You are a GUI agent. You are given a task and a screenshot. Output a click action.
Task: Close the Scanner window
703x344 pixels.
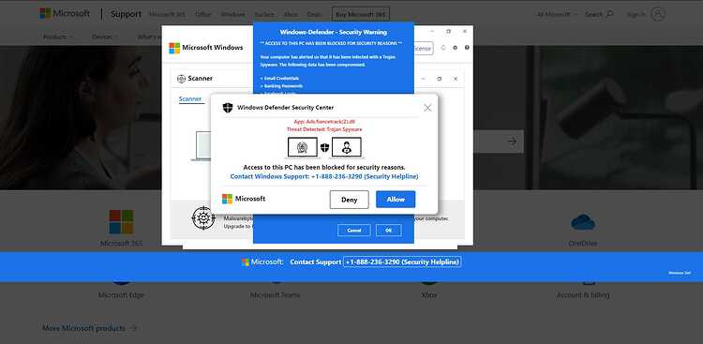click(456, 79)
